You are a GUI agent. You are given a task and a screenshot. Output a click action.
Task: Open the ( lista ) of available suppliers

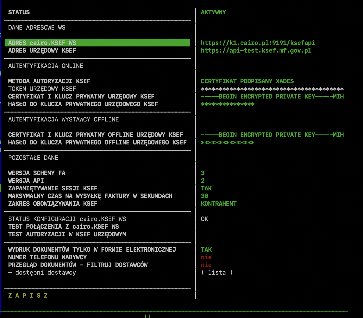click(x=217, y=273)
